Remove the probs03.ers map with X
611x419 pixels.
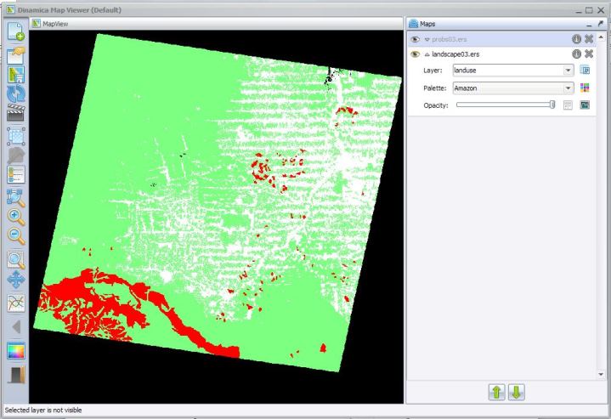[588, 40]
